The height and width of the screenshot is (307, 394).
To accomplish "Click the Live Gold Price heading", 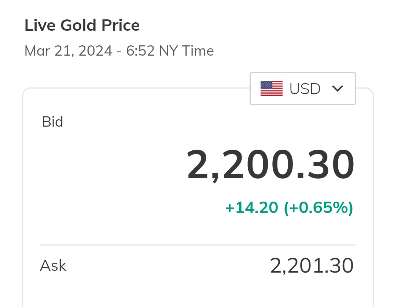I will (x=82, y=26).
